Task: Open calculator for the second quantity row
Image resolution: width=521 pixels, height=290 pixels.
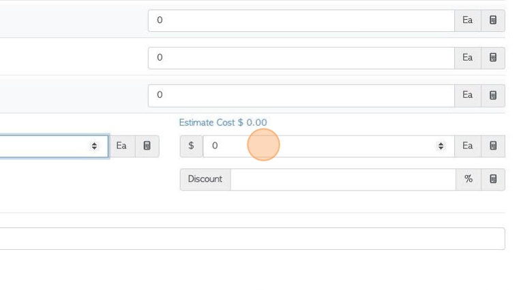Action: (493, 58)
